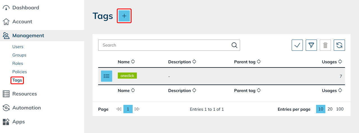359x133 pixels.
Task: Click the trash delete icon
Action: pos(325,45)
